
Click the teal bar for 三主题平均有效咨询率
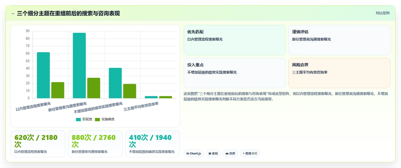click(x=151, y=97)
